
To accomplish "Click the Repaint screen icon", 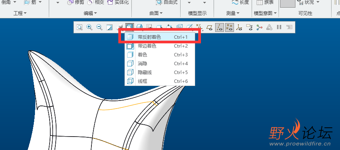I will click(x=109, y=27).
